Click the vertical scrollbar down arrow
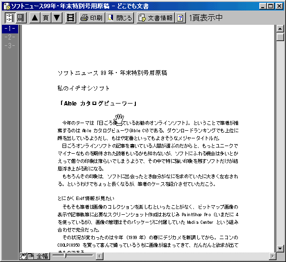This screenshot has width=286, height=262. (x=280, y=249)
